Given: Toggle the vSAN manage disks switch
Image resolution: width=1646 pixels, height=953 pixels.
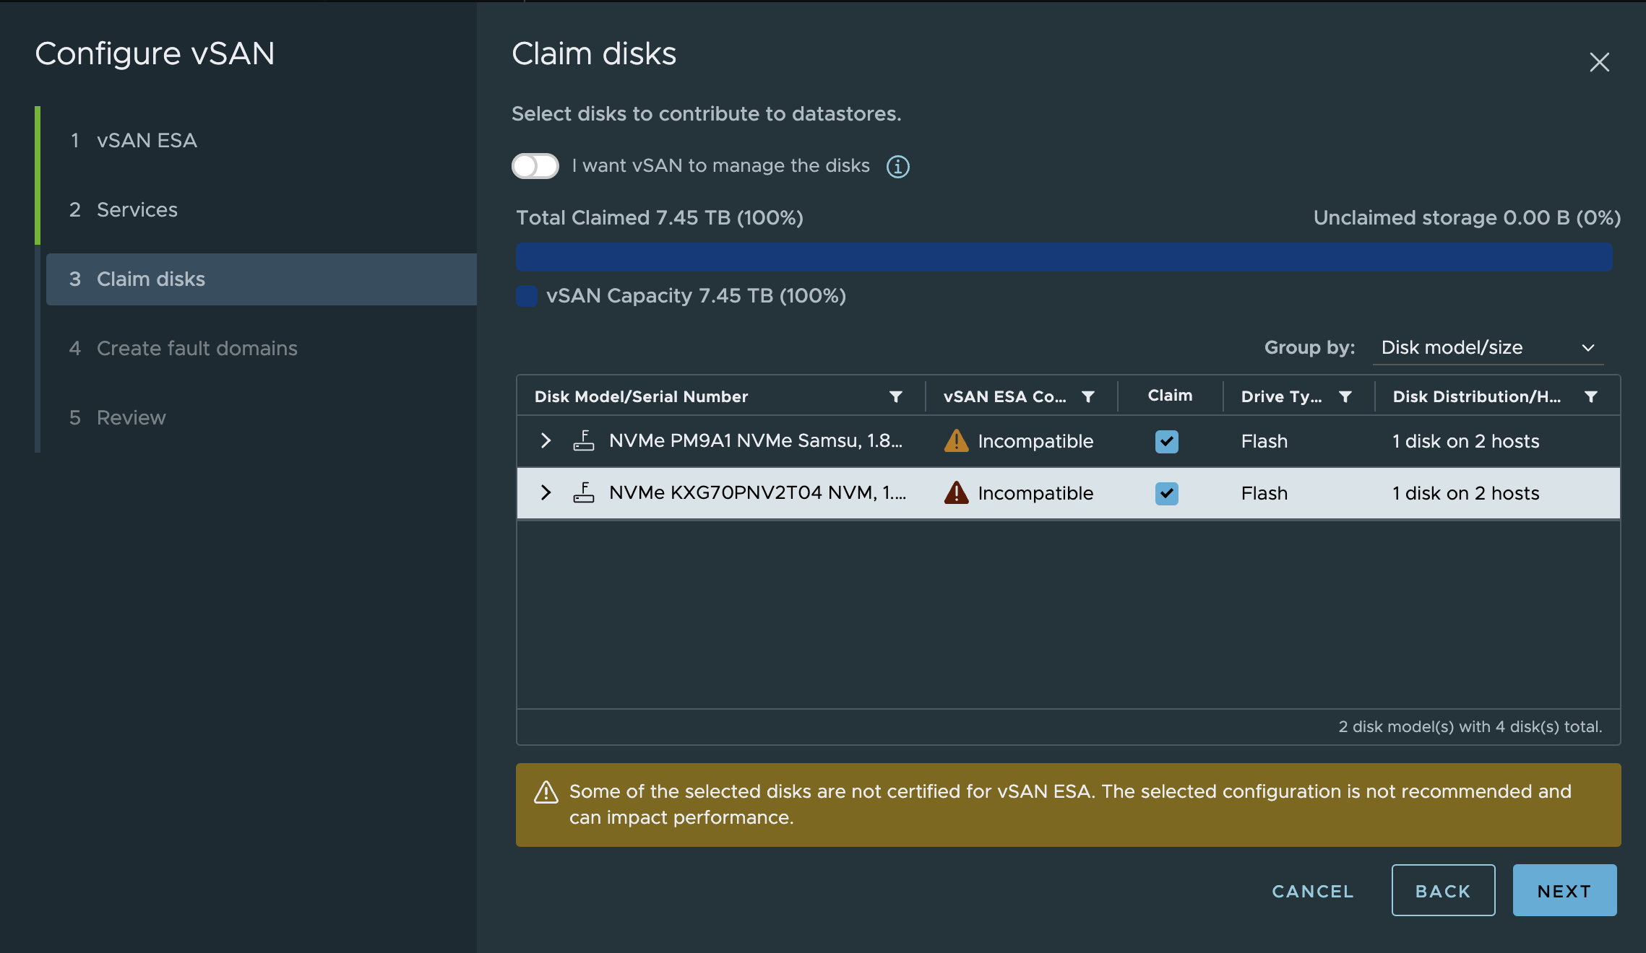Looking at the screenshot, I should pyautogui.click(x=533, y=165).
